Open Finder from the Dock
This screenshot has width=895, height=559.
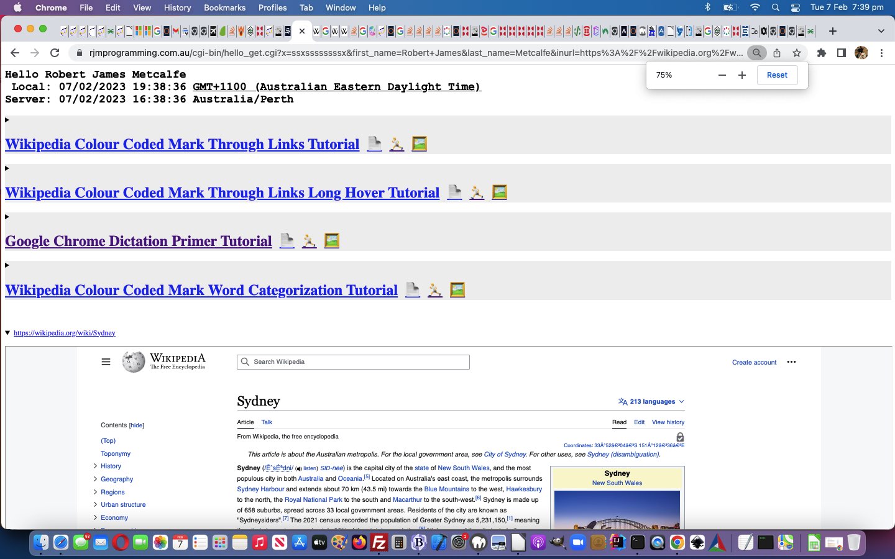coord(40,542)
